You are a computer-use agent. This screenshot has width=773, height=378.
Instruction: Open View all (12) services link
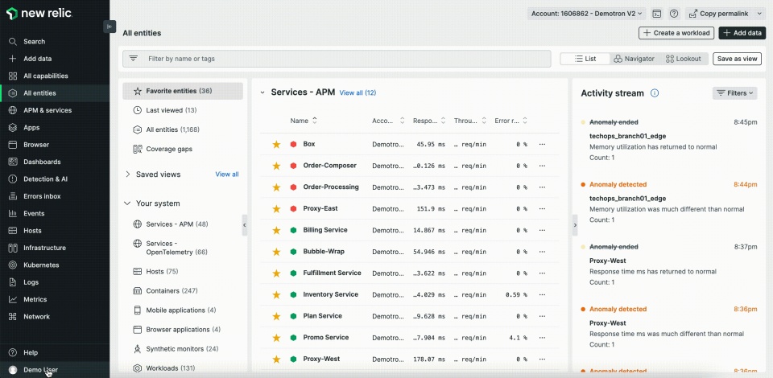coord(358,92)
